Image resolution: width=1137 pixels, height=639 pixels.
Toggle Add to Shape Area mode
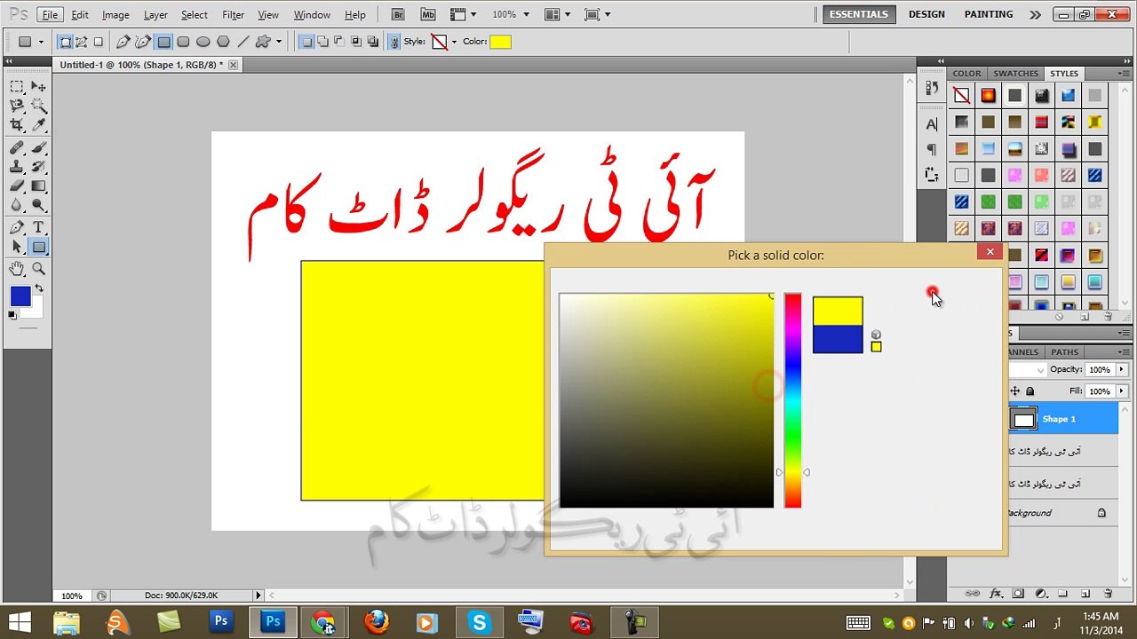click(322, 42)
